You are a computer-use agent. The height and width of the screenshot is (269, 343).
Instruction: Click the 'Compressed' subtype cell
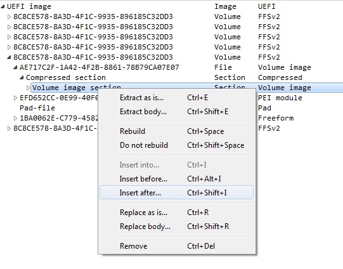point(280,77)
